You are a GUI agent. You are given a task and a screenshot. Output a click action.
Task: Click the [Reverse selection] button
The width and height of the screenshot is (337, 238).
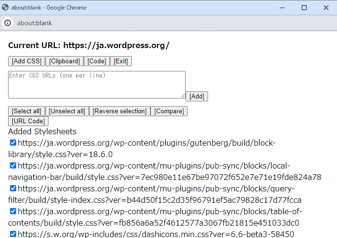[x=119, y=111]
